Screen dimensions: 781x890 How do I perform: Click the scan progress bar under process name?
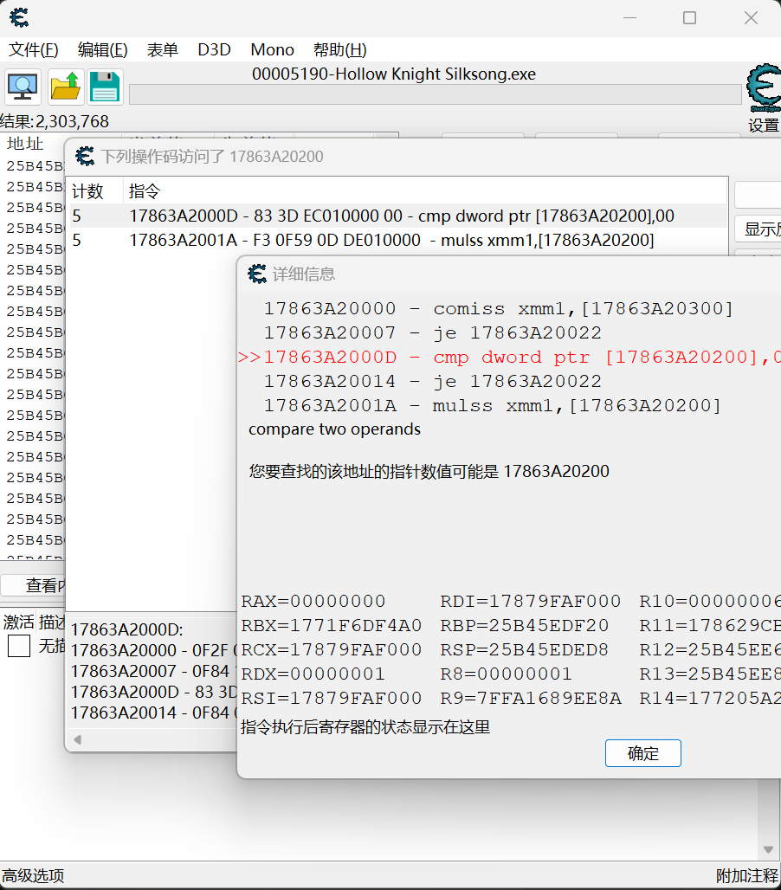(436, 94)
